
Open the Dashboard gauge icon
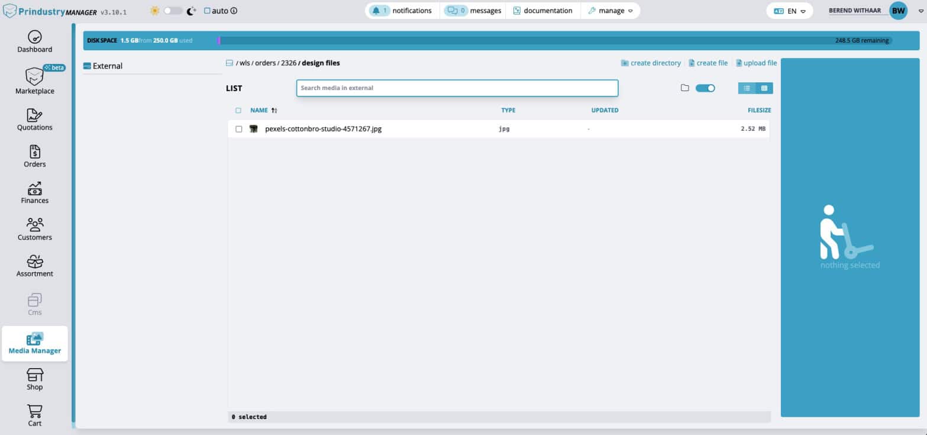click(34, 37)
